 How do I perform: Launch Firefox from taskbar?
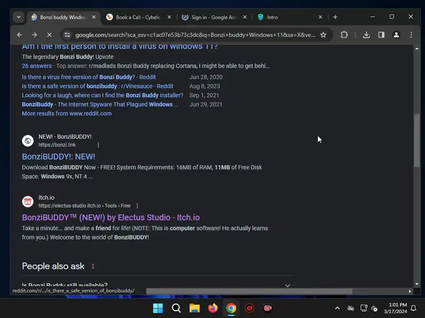213,308
